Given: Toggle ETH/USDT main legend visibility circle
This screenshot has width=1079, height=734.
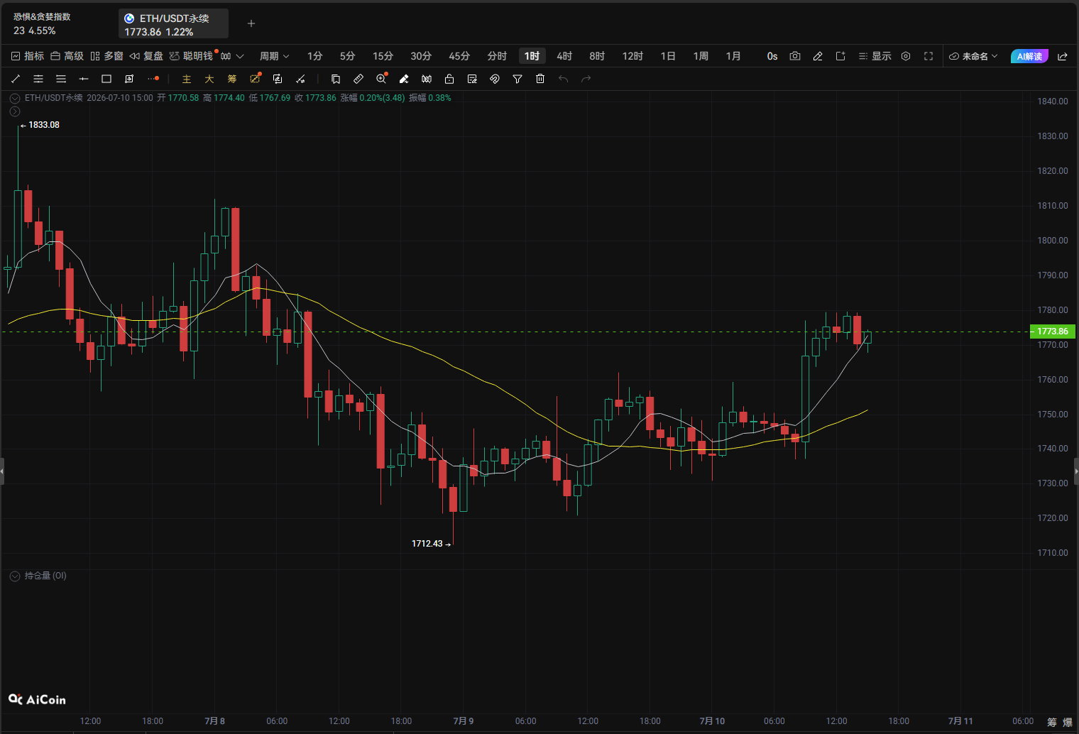Looking at the screenshot, I should 15,99.
